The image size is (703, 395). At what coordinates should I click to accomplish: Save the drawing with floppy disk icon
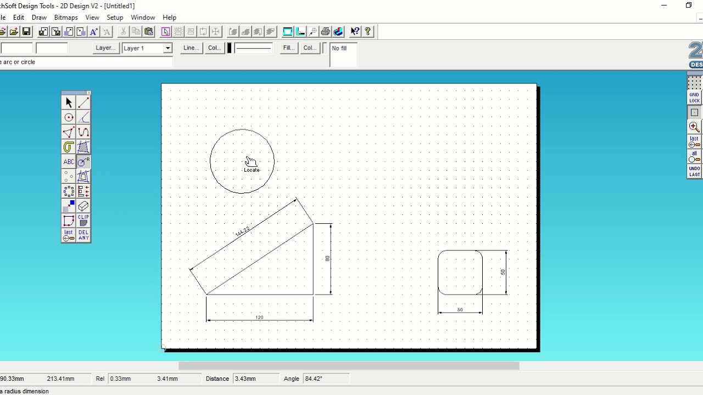click(26, 32)
